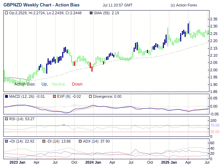Viewport: 221px width, 166px height.
Task: Select the green Neutral action bias label
Action: click(x=58, y=84)
